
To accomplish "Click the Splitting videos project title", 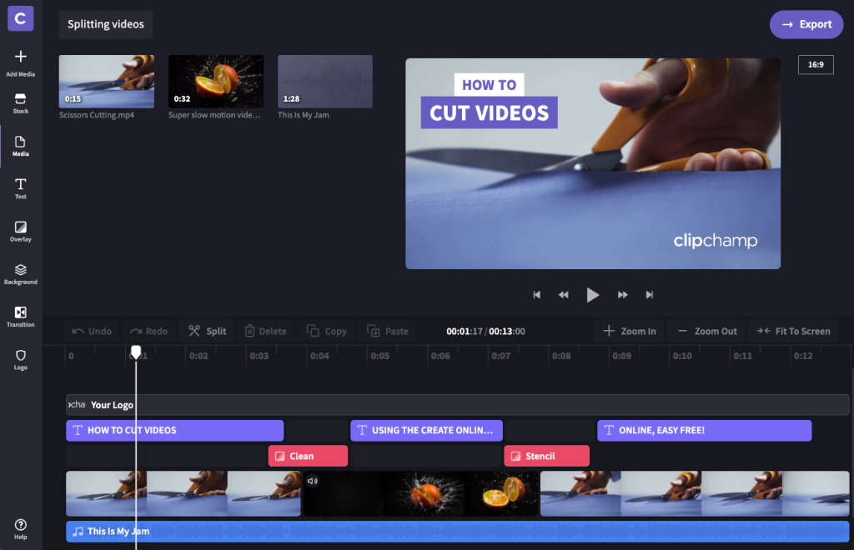I will pos(106,24).
